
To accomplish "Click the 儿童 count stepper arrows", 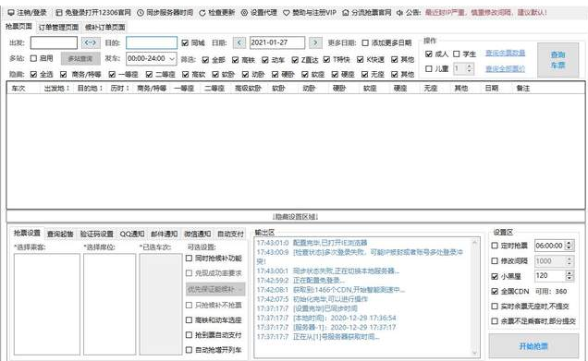I will [469, 68].
